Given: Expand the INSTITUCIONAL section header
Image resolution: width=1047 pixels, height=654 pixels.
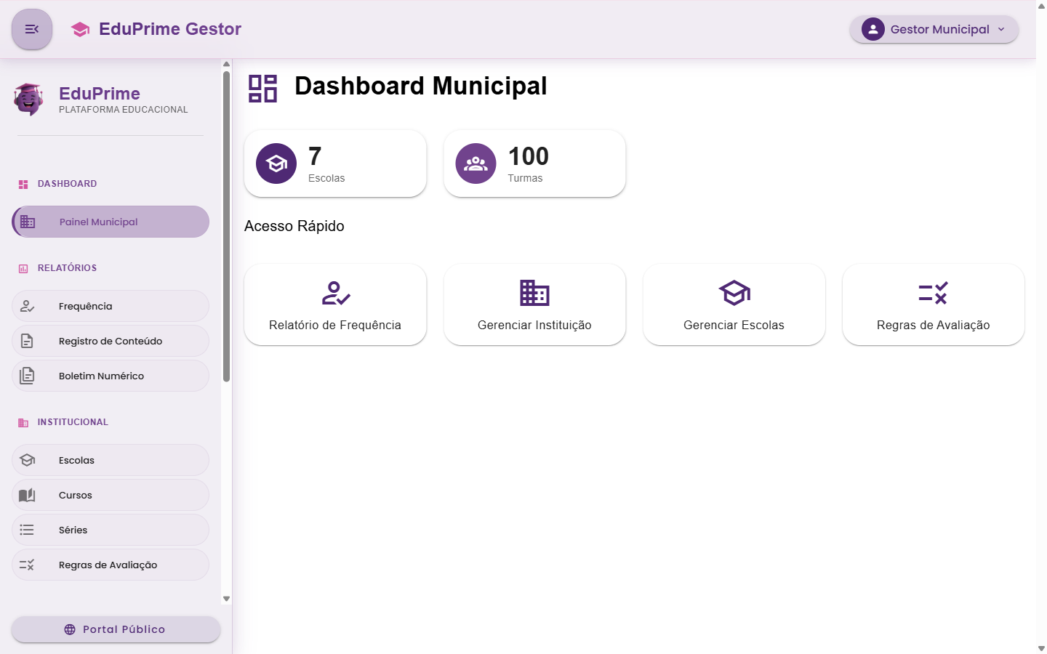Looking at the screenshot, I should click(72, 421).
